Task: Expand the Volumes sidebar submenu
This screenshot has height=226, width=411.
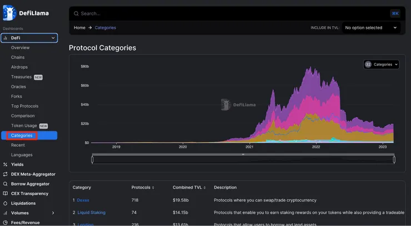Action: coord(53,213)
